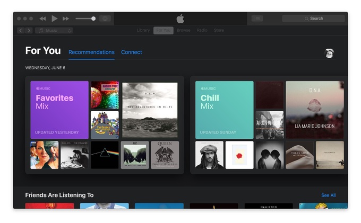
Task: Open the Music media picker dropdown
Action: 54,30
